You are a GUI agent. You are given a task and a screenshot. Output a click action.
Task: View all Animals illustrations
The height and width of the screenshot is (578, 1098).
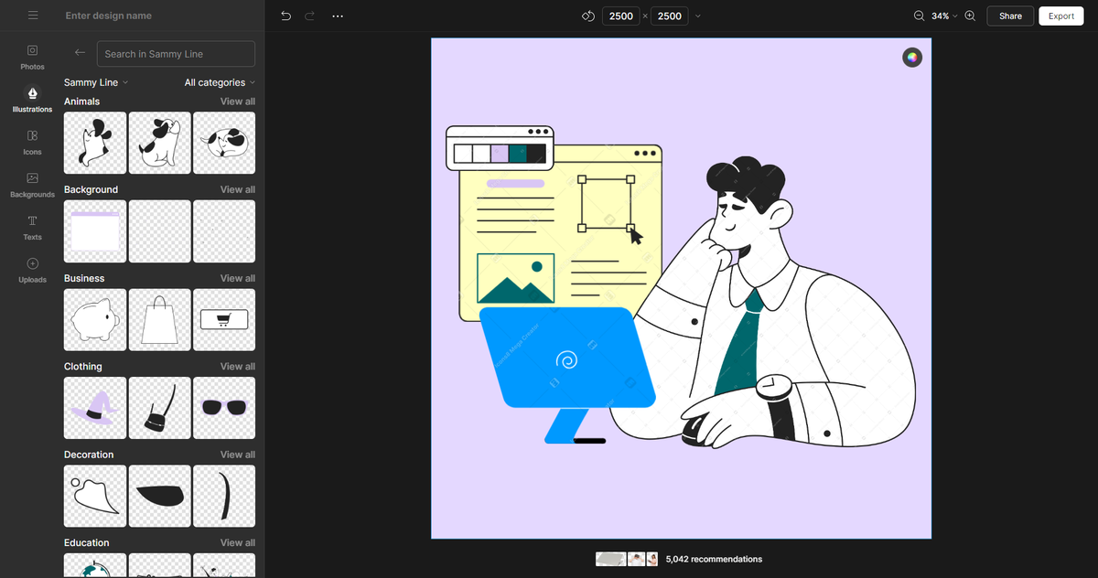coord(238,102)
